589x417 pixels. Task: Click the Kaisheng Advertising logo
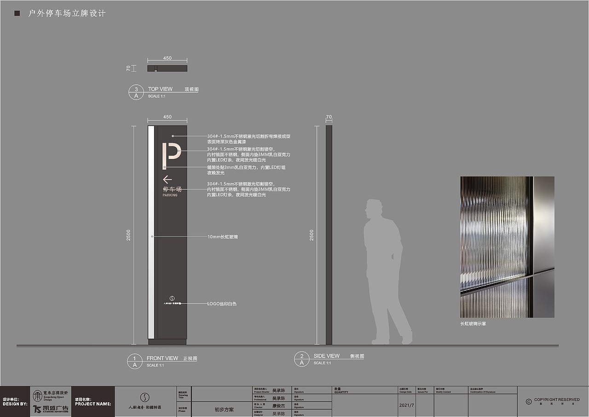click(51, 409)
